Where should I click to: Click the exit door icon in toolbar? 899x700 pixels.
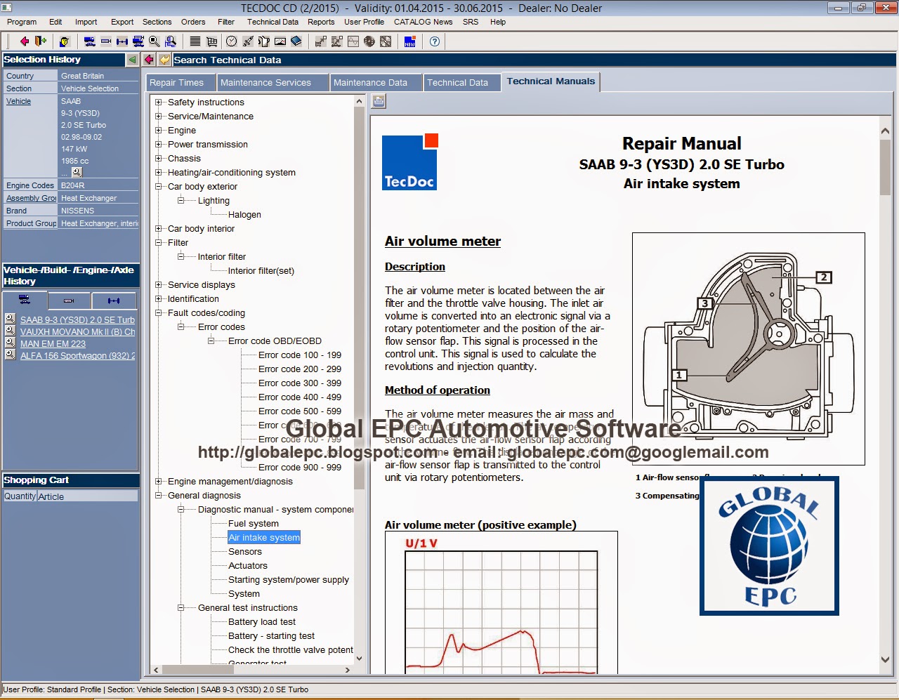coord(40,41)
